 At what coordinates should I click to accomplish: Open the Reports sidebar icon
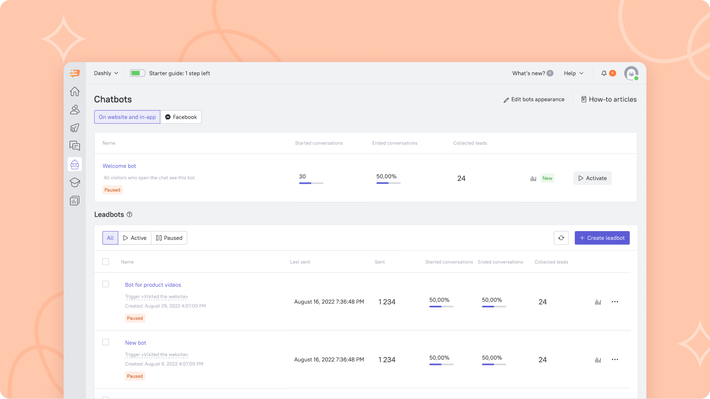pos(74,200)
